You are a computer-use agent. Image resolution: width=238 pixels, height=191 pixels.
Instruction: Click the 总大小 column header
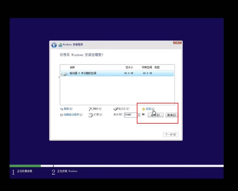129,67
